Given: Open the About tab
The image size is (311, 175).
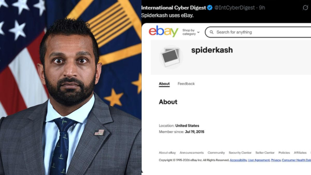Looking at the screenshot, I should pos(164,84).
